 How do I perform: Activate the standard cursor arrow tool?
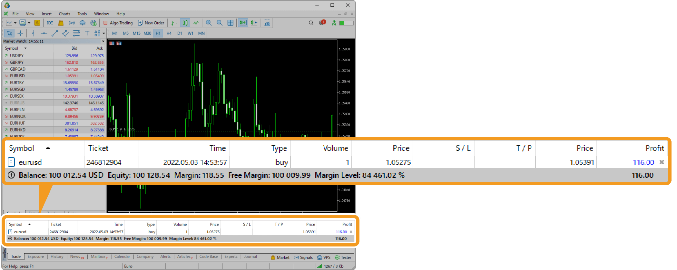coord(9,33)
